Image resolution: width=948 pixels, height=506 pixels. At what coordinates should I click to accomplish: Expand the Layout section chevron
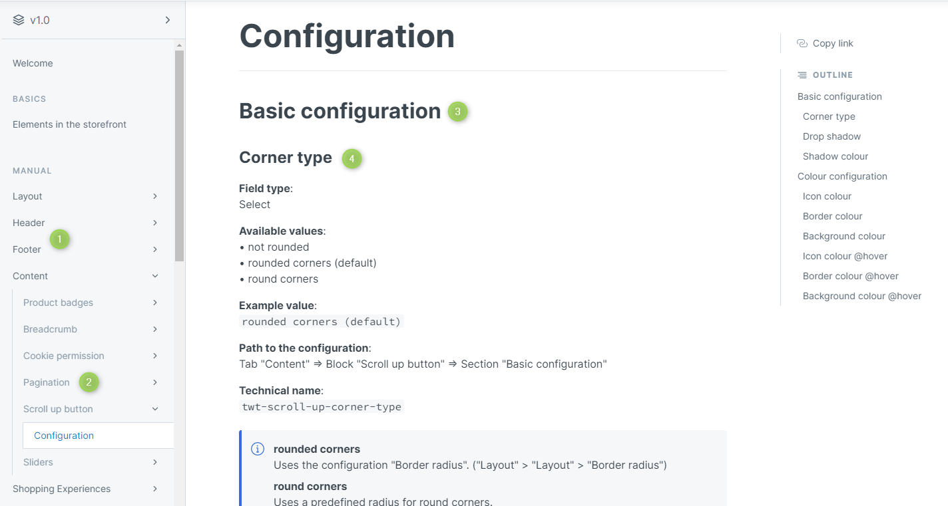pos(155,196)
